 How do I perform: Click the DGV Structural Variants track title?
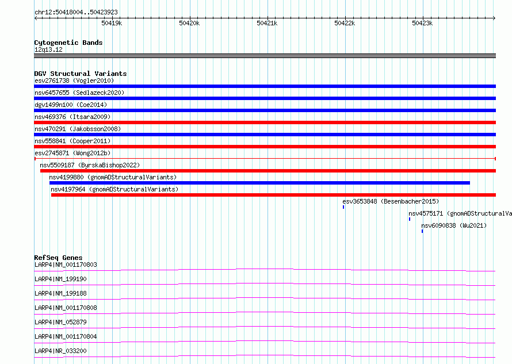[81, 74]
